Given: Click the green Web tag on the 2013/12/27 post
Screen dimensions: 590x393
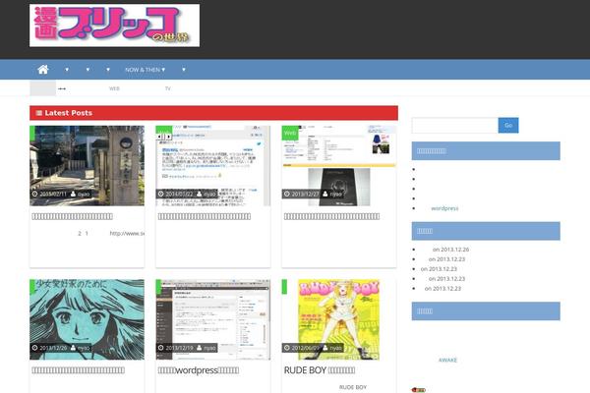Looking at the screenshot, I should (290, 134).
